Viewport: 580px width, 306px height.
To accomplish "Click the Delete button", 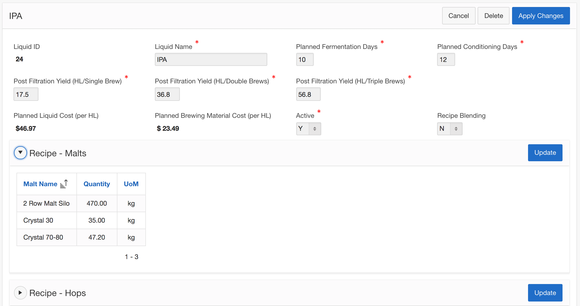I will [493, 16].
